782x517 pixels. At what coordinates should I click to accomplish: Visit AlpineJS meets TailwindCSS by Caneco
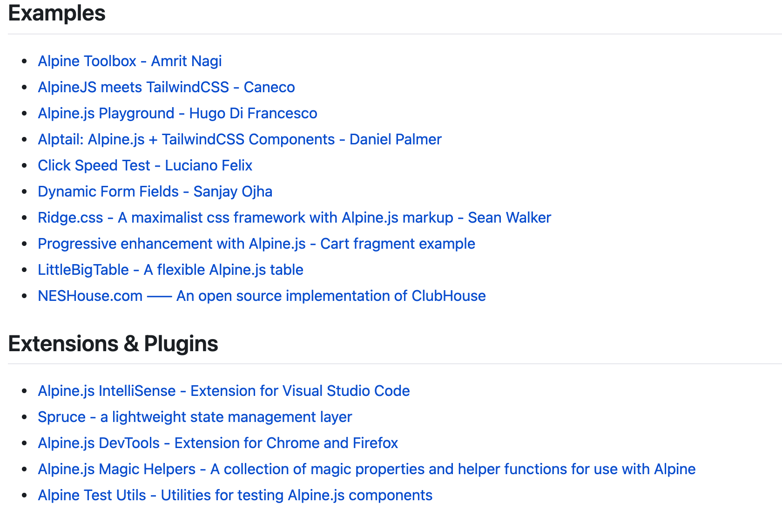(166, 87)
